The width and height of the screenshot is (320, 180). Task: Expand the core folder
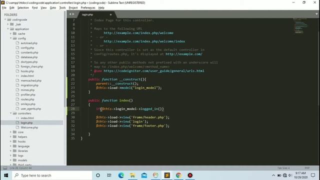pyautogui.click(x=10, y=132)
